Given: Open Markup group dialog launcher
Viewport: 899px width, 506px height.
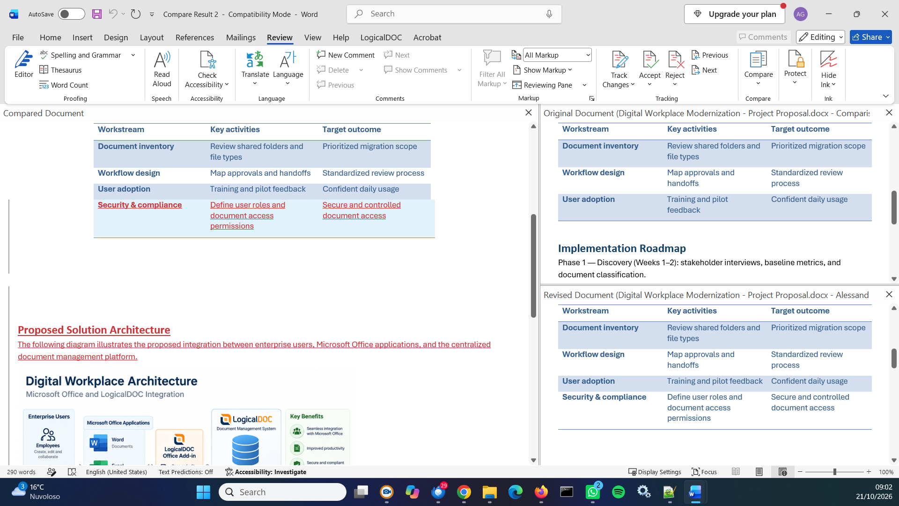Looking at the screenshot, I should pyautogui.click(x=592, y=98).
